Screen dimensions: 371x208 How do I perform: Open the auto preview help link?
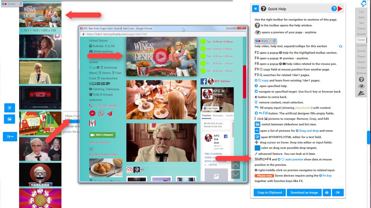coord(294,159)
